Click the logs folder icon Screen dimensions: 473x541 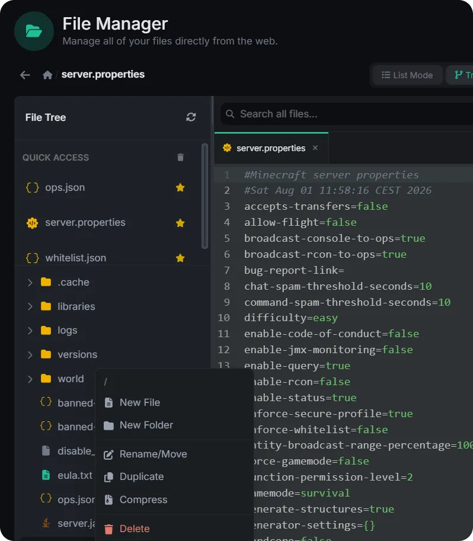coord(46,331)
